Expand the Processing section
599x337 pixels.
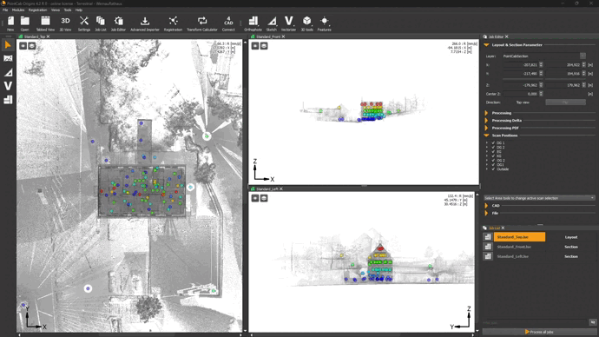pos(486,113)
